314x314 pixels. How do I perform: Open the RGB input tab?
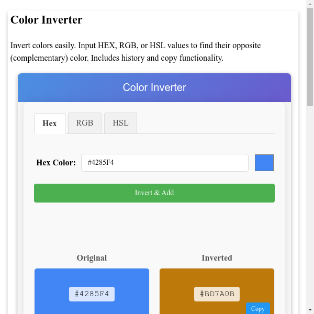(85, 123)
